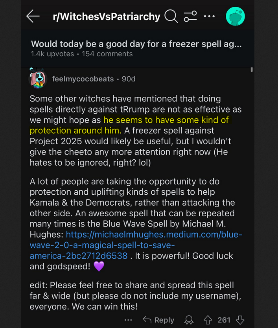
Task: Tap feelmycocobeats' rainbow avatar
Action: click(37, 79)
